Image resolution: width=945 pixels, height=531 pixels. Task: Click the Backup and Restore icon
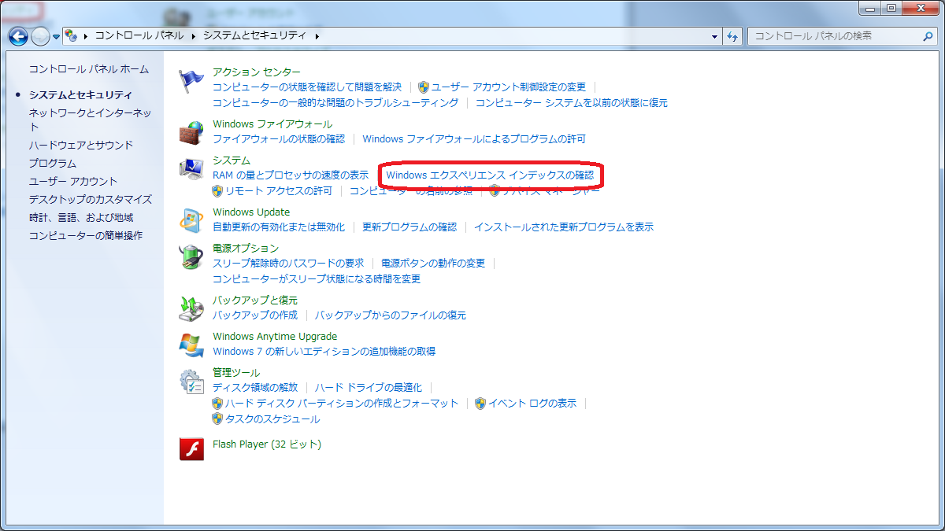191,309
